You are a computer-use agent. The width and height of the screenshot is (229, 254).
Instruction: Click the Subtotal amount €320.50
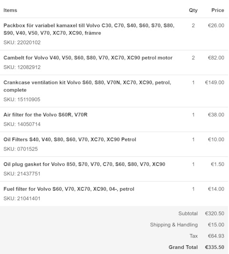[x=215, y=213]
